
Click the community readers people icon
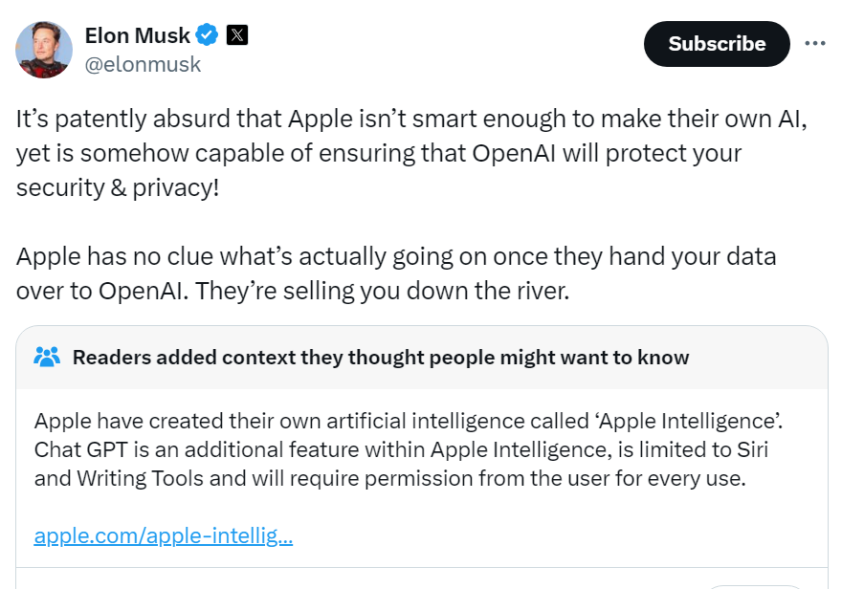47,358
